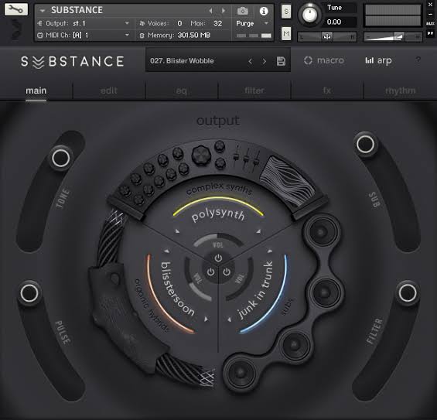Toggle the aux button
Screen dimensions: 437x420
430,24
